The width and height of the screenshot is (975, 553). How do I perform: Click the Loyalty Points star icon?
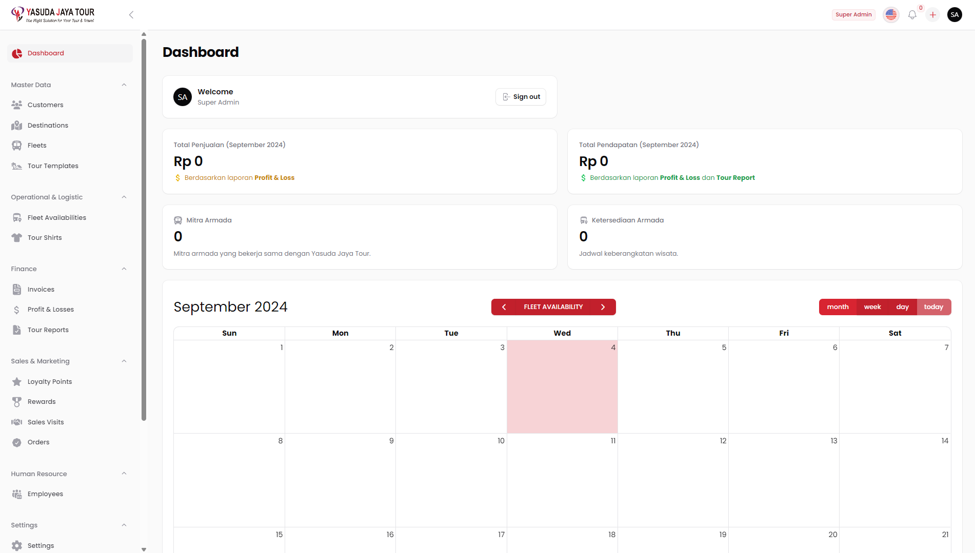17,382
